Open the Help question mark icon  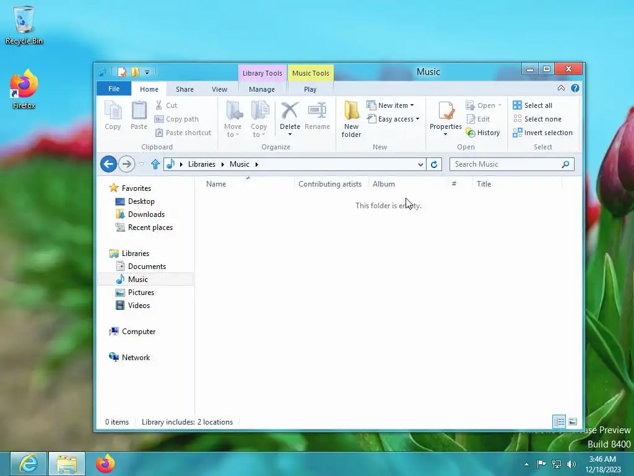[x=575, y=88]
